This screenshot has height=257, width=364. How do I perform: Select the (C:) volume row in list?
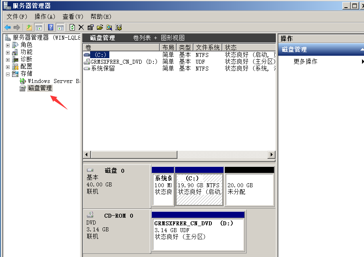click(179, 55)
